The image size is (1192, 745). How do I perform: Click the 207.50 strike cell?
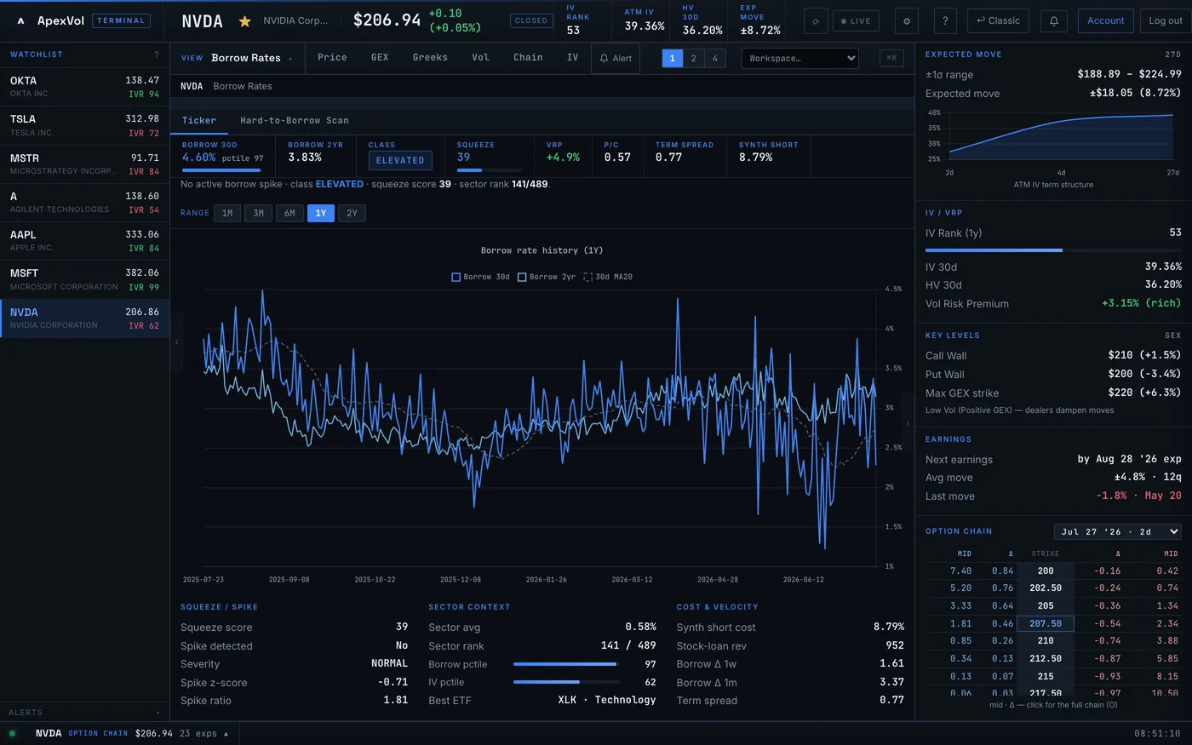[x=1046, y=624]
